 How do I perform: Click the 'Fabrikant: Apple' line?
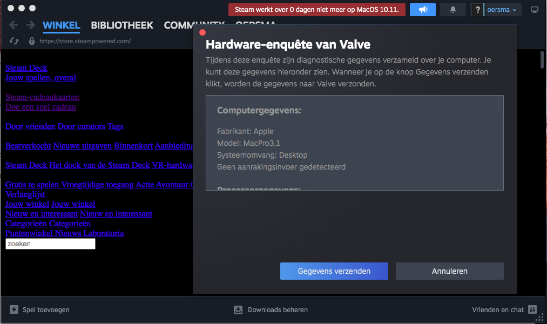(x=245, y=131)
